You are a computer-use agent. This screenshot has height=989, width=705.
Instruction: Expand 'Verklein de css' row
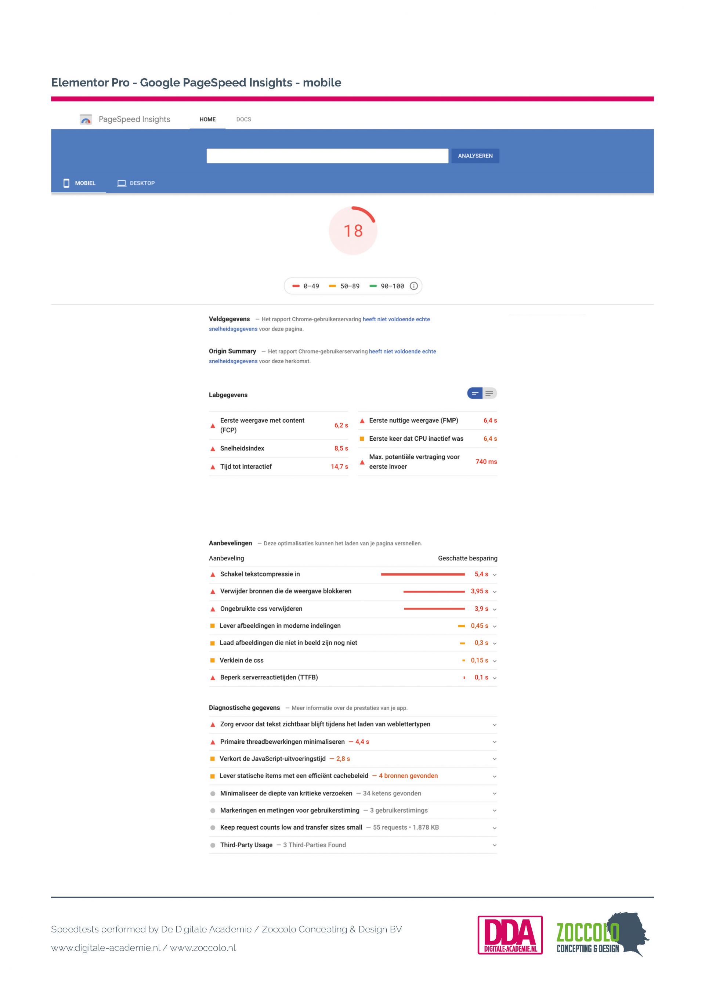click(353, 660)
